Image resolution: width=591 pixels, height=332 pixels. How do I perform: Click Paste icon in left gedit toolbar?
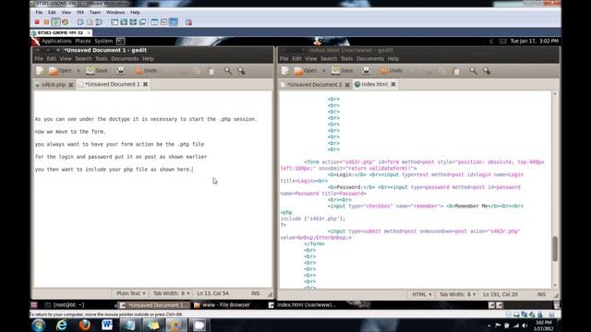211,71
